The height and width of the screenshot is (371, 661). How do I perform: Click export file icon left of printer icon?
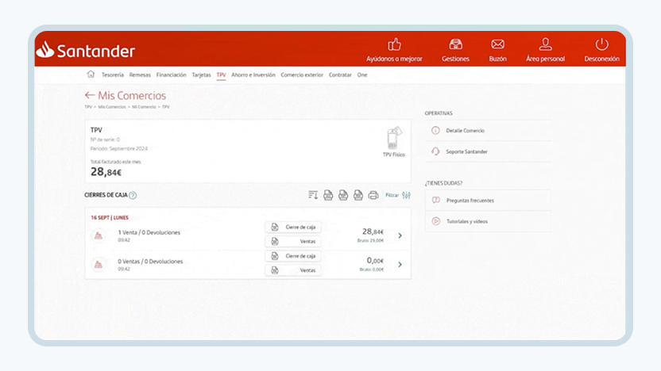click(x=358, y=195)
